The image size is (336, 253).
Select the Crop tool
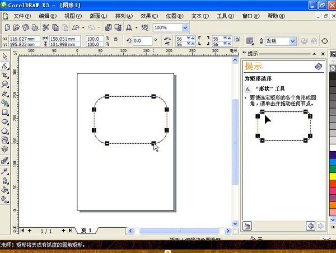coord(4,75)
